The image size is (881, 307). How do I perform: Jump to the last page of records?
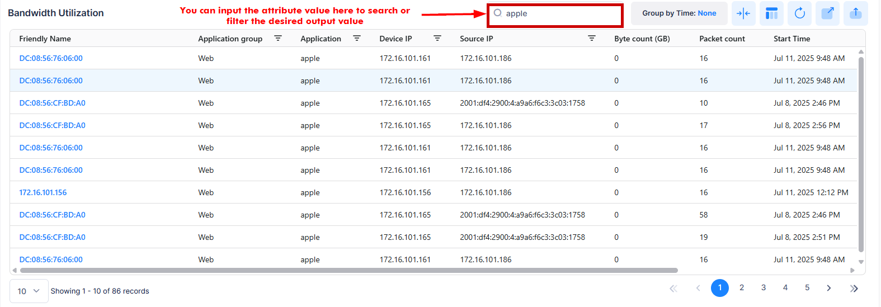coord(854,289)
